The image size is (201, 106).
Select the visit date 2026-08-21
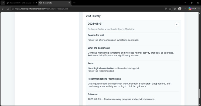coord(95,24)
